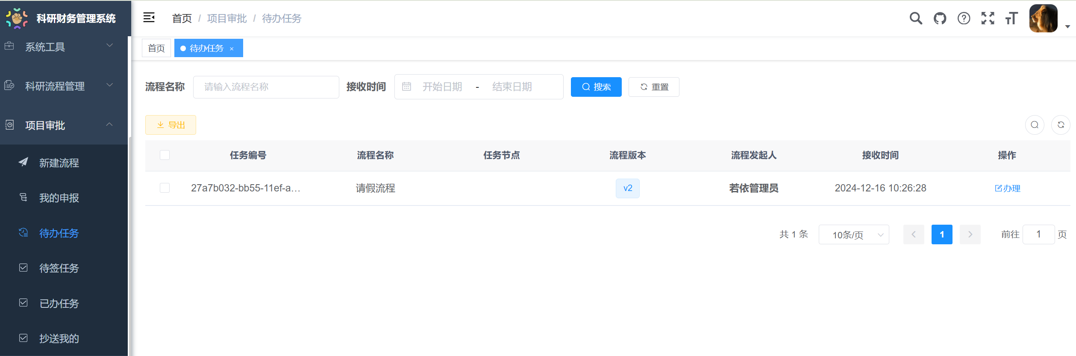
Task: Open 已办任务 in the sidebar
Action: tap(59, 303)
